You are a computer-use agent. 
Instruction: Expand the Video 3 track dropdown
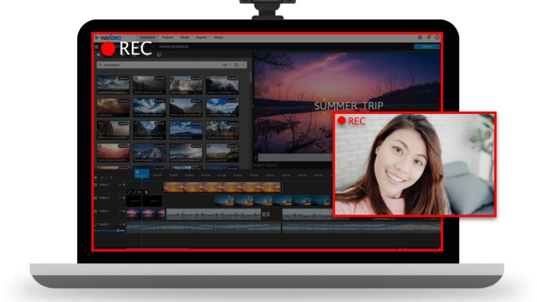(120, 184)
